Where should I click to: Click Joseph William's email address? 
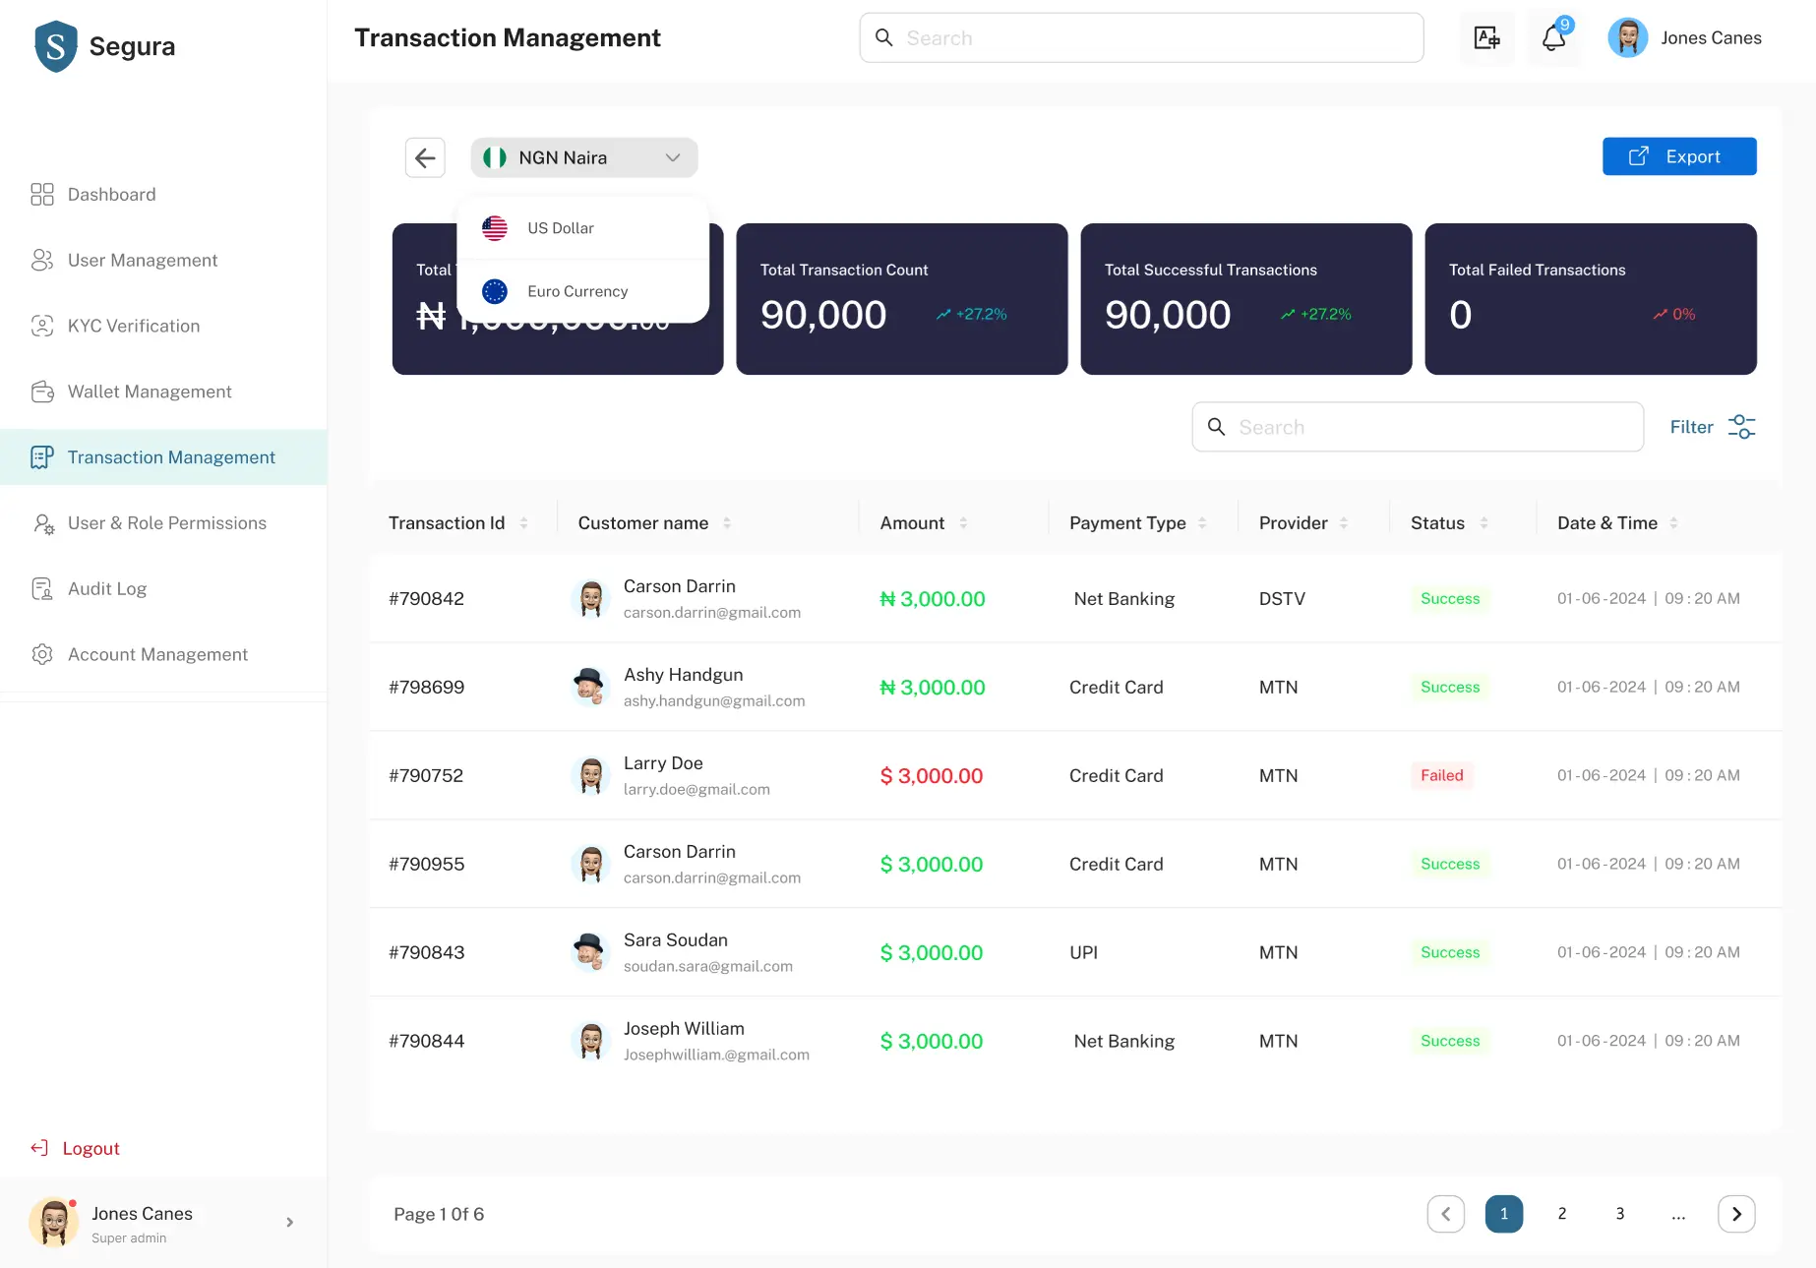coord(716,1055)
